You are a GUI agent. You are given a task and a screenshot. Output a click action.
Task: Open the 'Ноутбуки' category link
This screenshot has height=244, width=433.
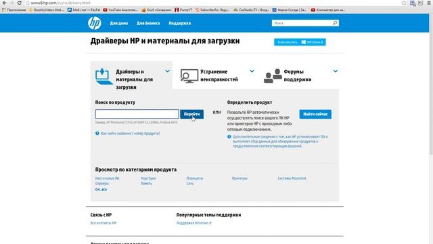point(148,178)
